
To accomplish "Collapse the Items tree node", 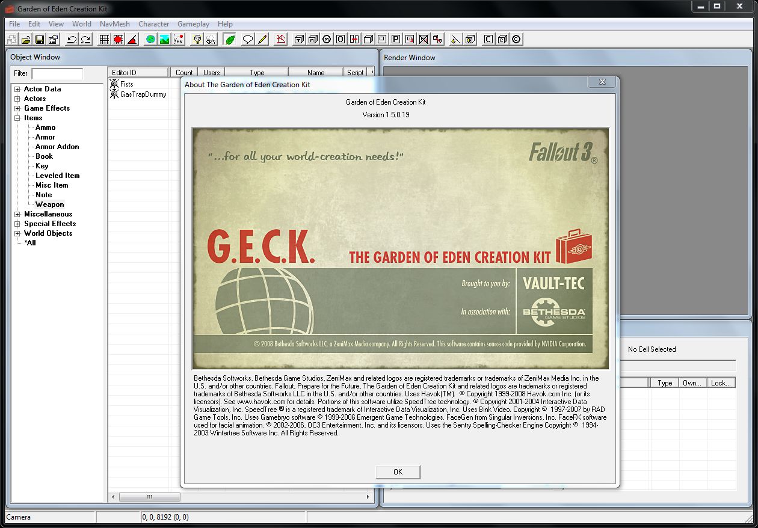I will click(x=17, y=118).
